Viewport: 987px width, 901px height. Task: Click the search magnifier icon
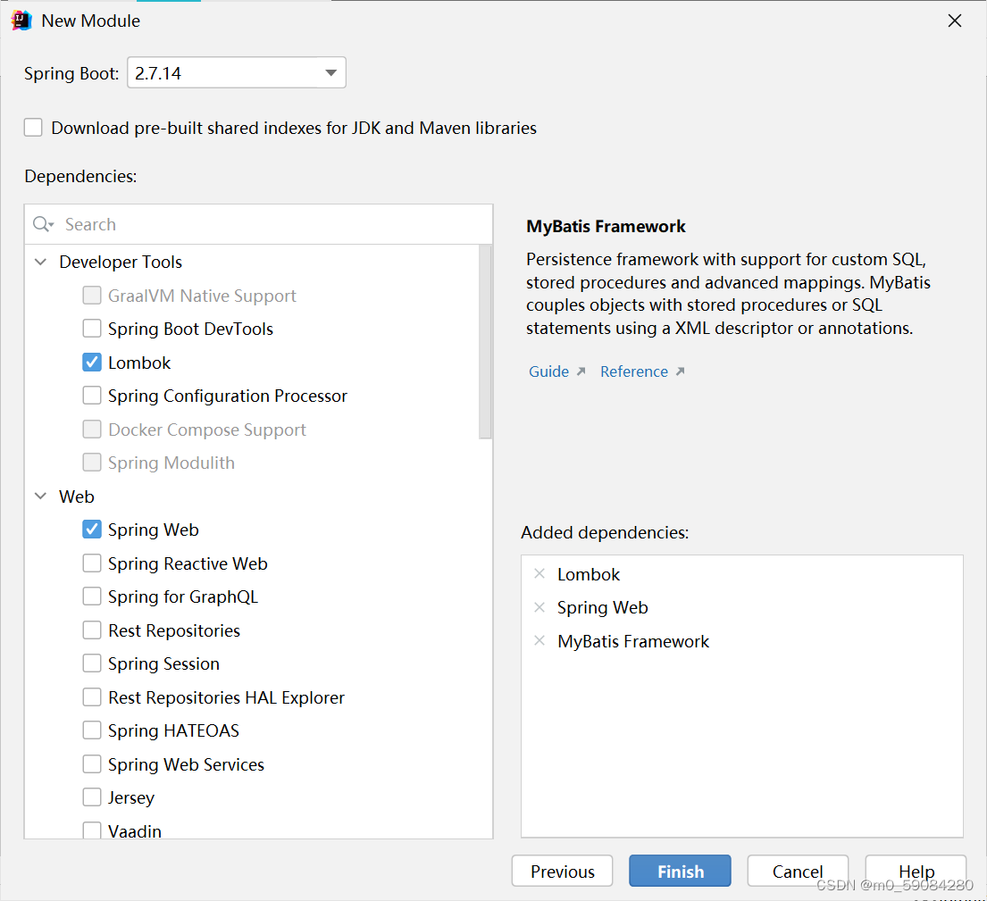pos(43,224)
